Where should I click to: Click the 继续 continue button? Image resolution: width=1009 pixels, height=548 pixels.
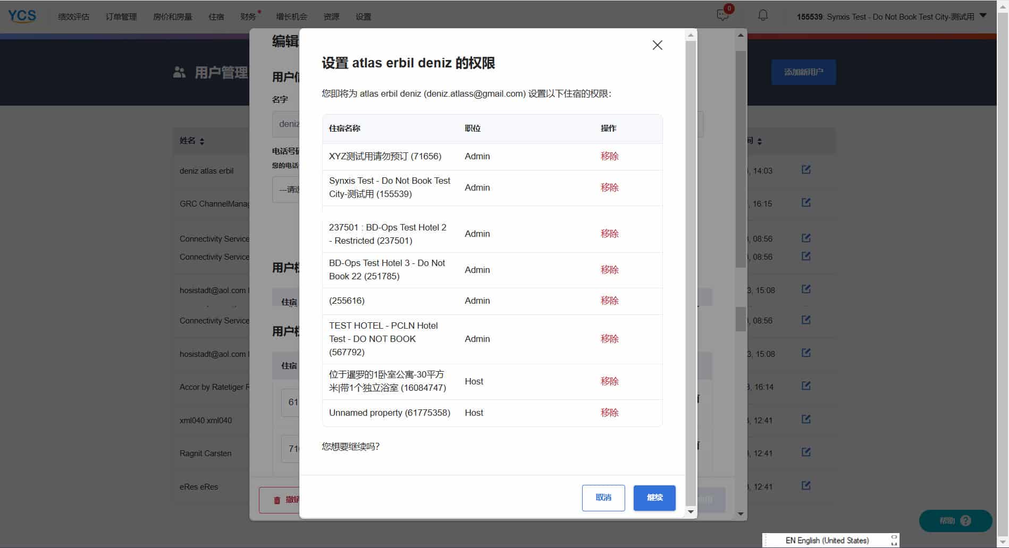(654, 498)
